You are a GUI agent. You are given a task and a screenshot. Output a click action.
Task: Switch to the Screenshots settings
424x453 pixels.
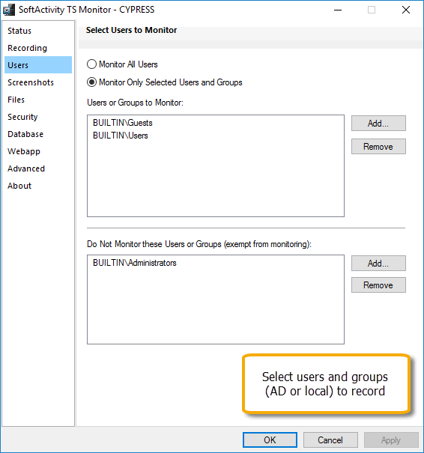click(x=31, y=82)
